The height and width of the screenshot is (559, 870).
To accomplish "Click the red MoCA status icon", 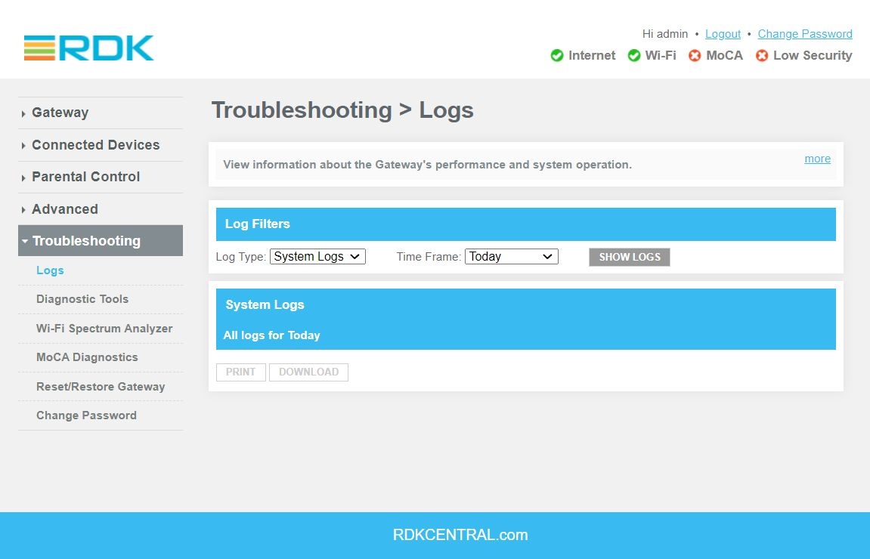I will (x=695, y=55).
